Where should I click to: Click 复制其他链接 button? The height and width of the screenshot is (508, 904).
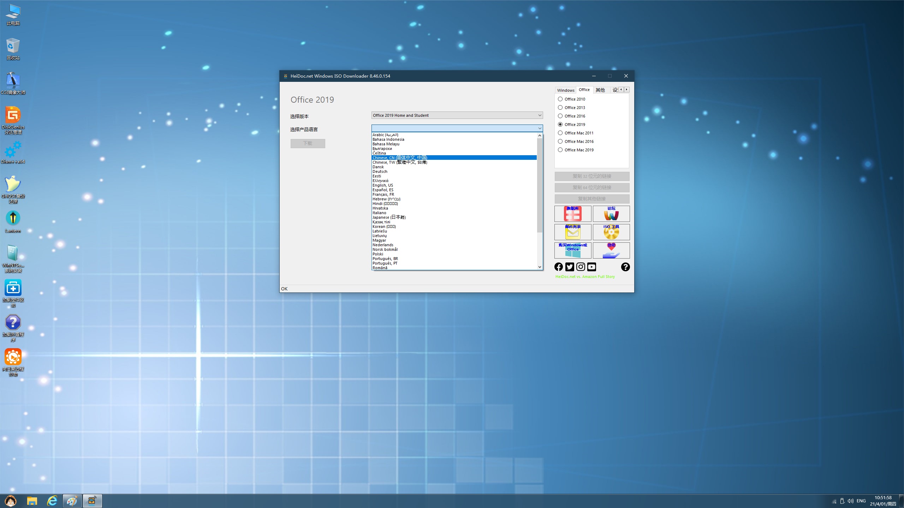(x=592, y=199)
